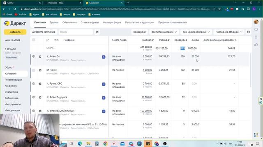Click Конверсии button in toolbar

coord(140,32)
